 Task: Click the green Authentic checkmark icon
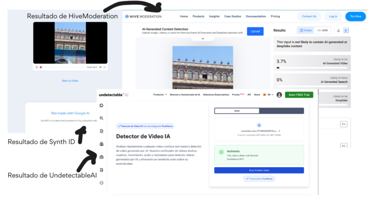click(x=221, y=152)
